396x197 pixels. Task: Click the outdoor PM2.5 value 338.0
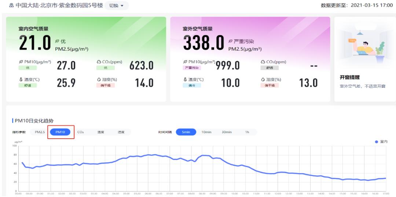click(x=203, y=43)
